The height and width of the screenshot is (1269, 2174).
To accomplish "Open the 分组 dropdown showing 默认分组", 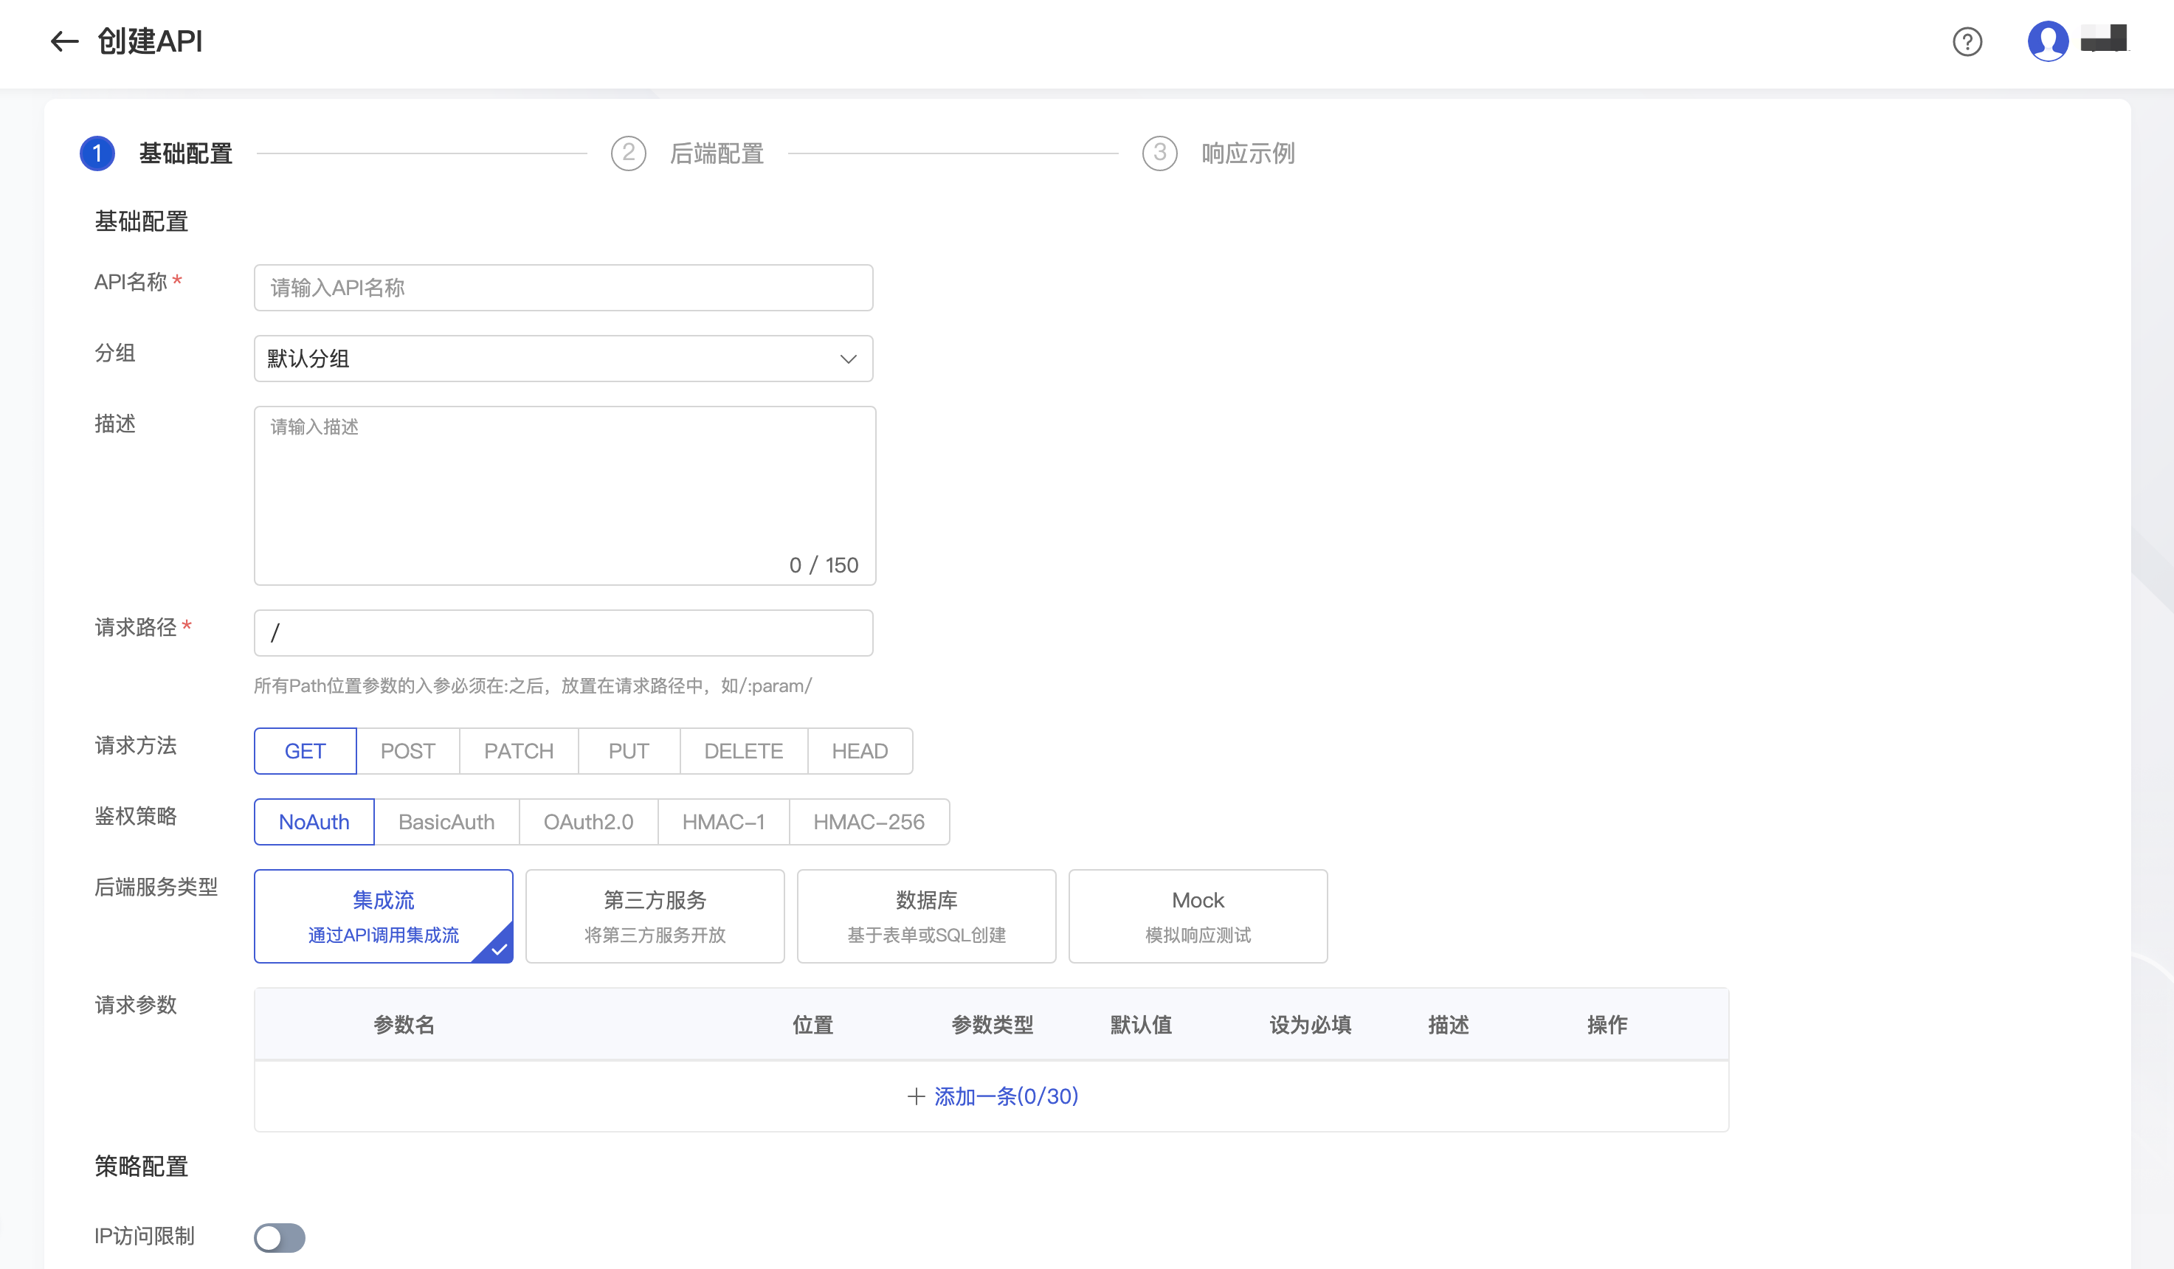I will [563, 358].
